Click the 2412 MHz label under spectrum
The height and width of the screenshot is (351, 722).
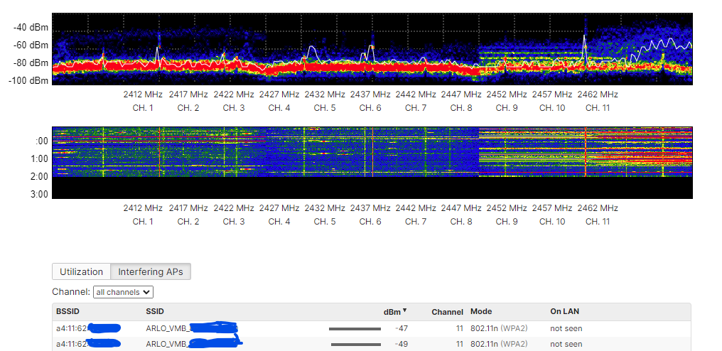click(143, 94)
